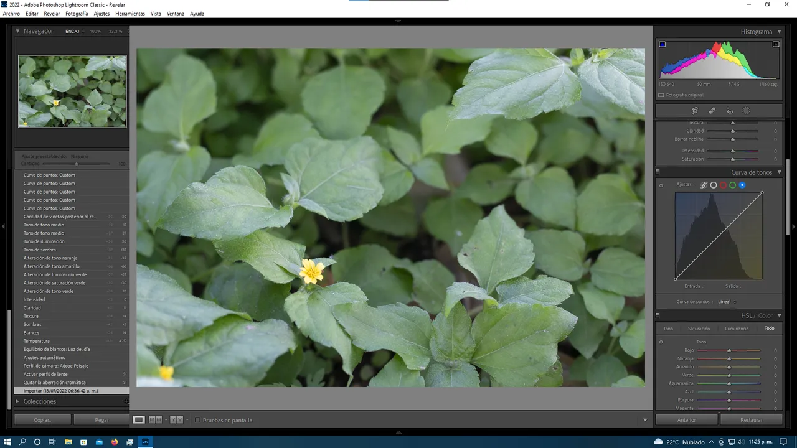Open the Archivo menu
Image resolution: width=797 pixels, height=448 pixels.
click(x=11, y=14)
